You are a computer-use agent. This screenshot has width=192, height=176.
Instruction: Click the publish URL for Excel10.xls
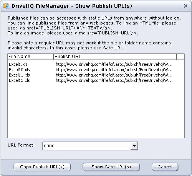[114, 70]
